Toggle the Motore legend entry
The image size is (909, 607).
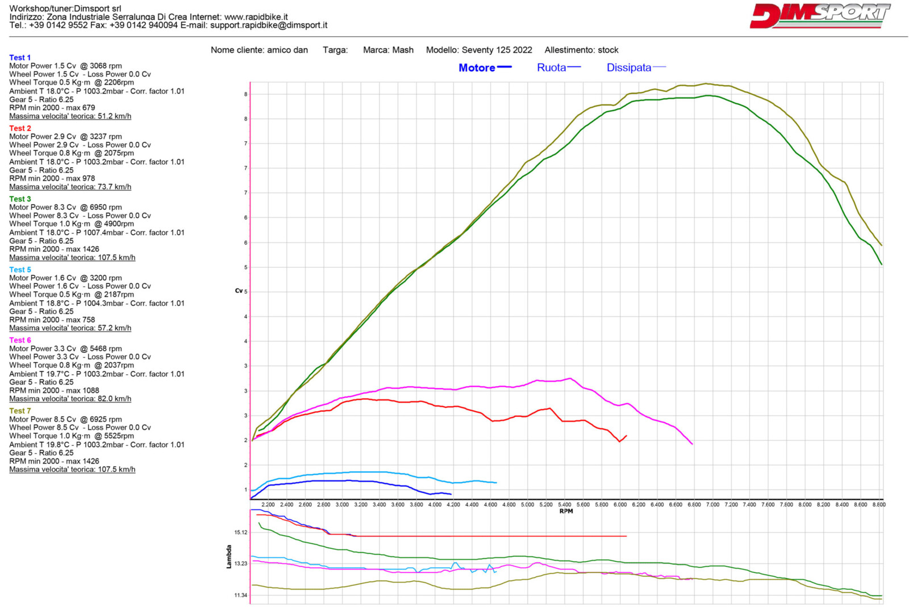coord(477,68)
